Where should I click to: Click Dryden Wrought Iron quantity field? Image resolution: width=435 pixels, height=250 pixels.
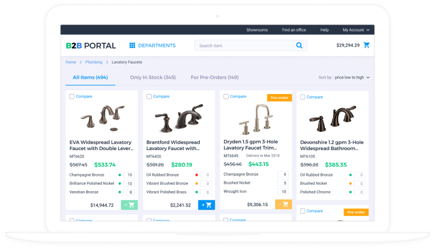click(x=283, y=192)
